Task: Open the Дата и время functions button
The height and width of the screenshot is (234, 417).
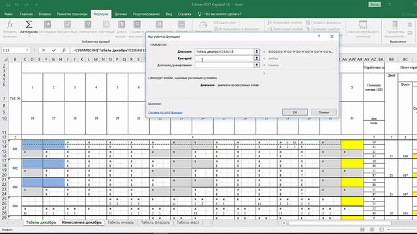Action: pos(121,29)
